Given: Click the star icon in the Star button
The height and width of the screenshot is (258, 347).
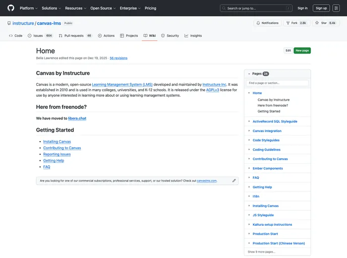Looking at the screenshot, I should point(317,23).
